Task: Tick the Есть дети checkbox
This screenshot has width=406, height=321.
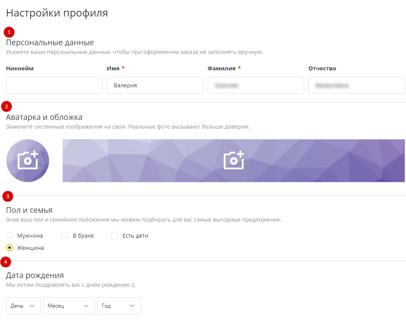Action: [115, 236]
